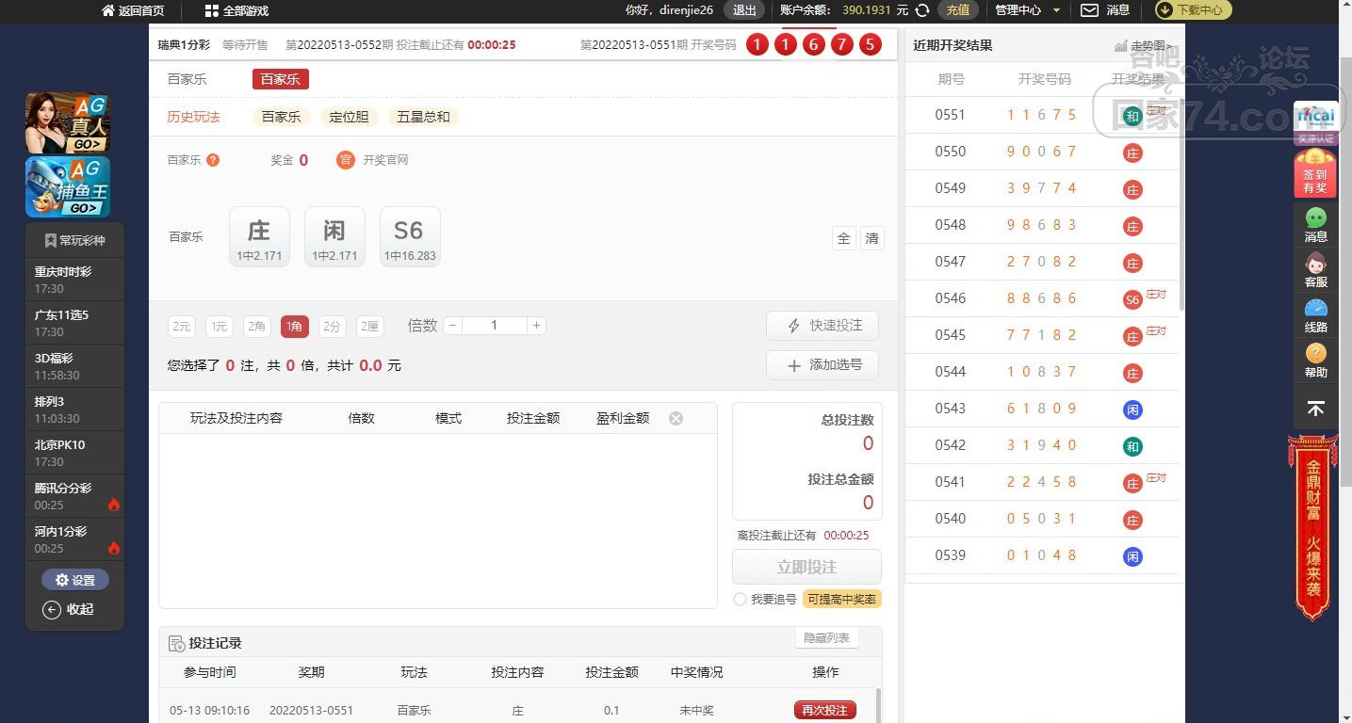The height and width of the screenshot is (723, 1352).
Task: Choose the 2角 unit mode
Action: click(x=257, y=327)
